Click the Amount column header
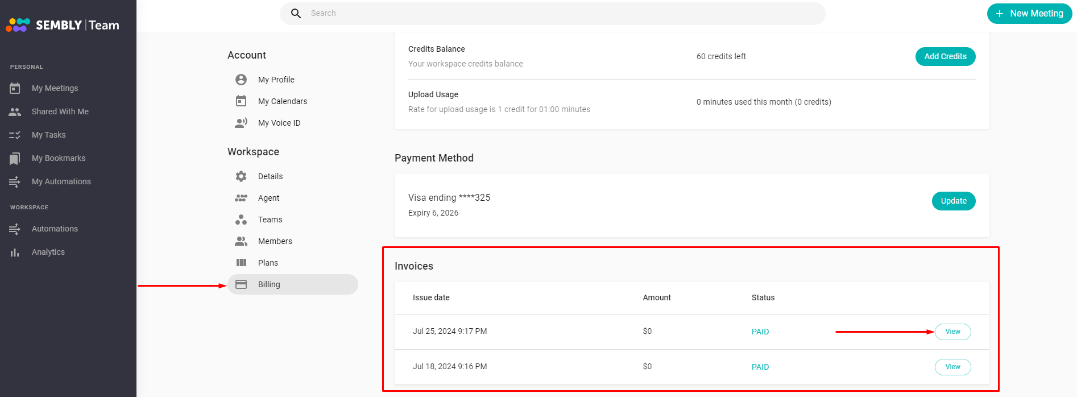1077x397 pixels. 657,297
